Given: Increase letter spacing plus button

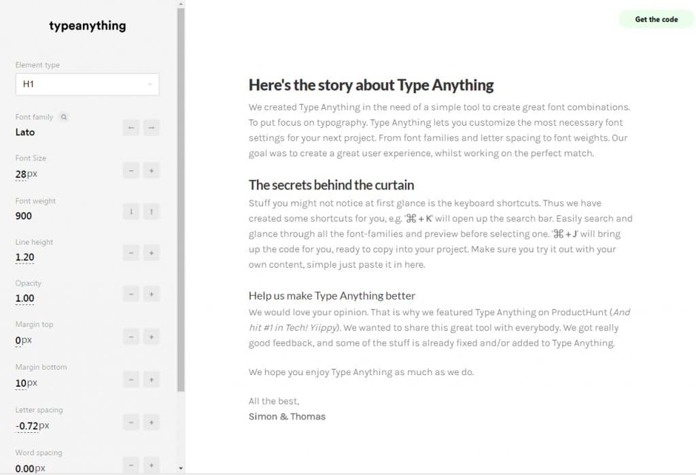Looking at the screenshot, I should pos(152,423).
